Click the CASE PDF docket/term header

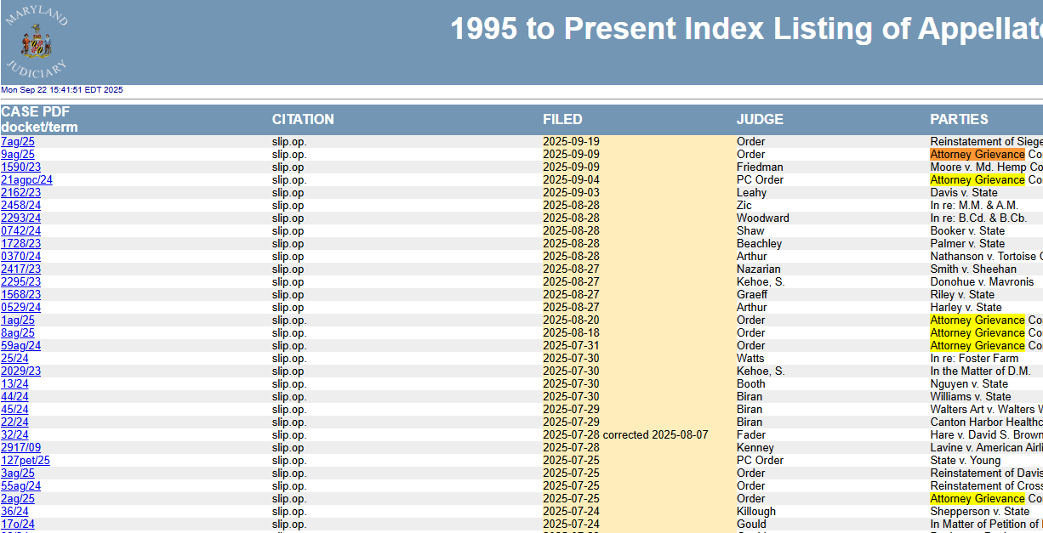[x=39, y=120]
